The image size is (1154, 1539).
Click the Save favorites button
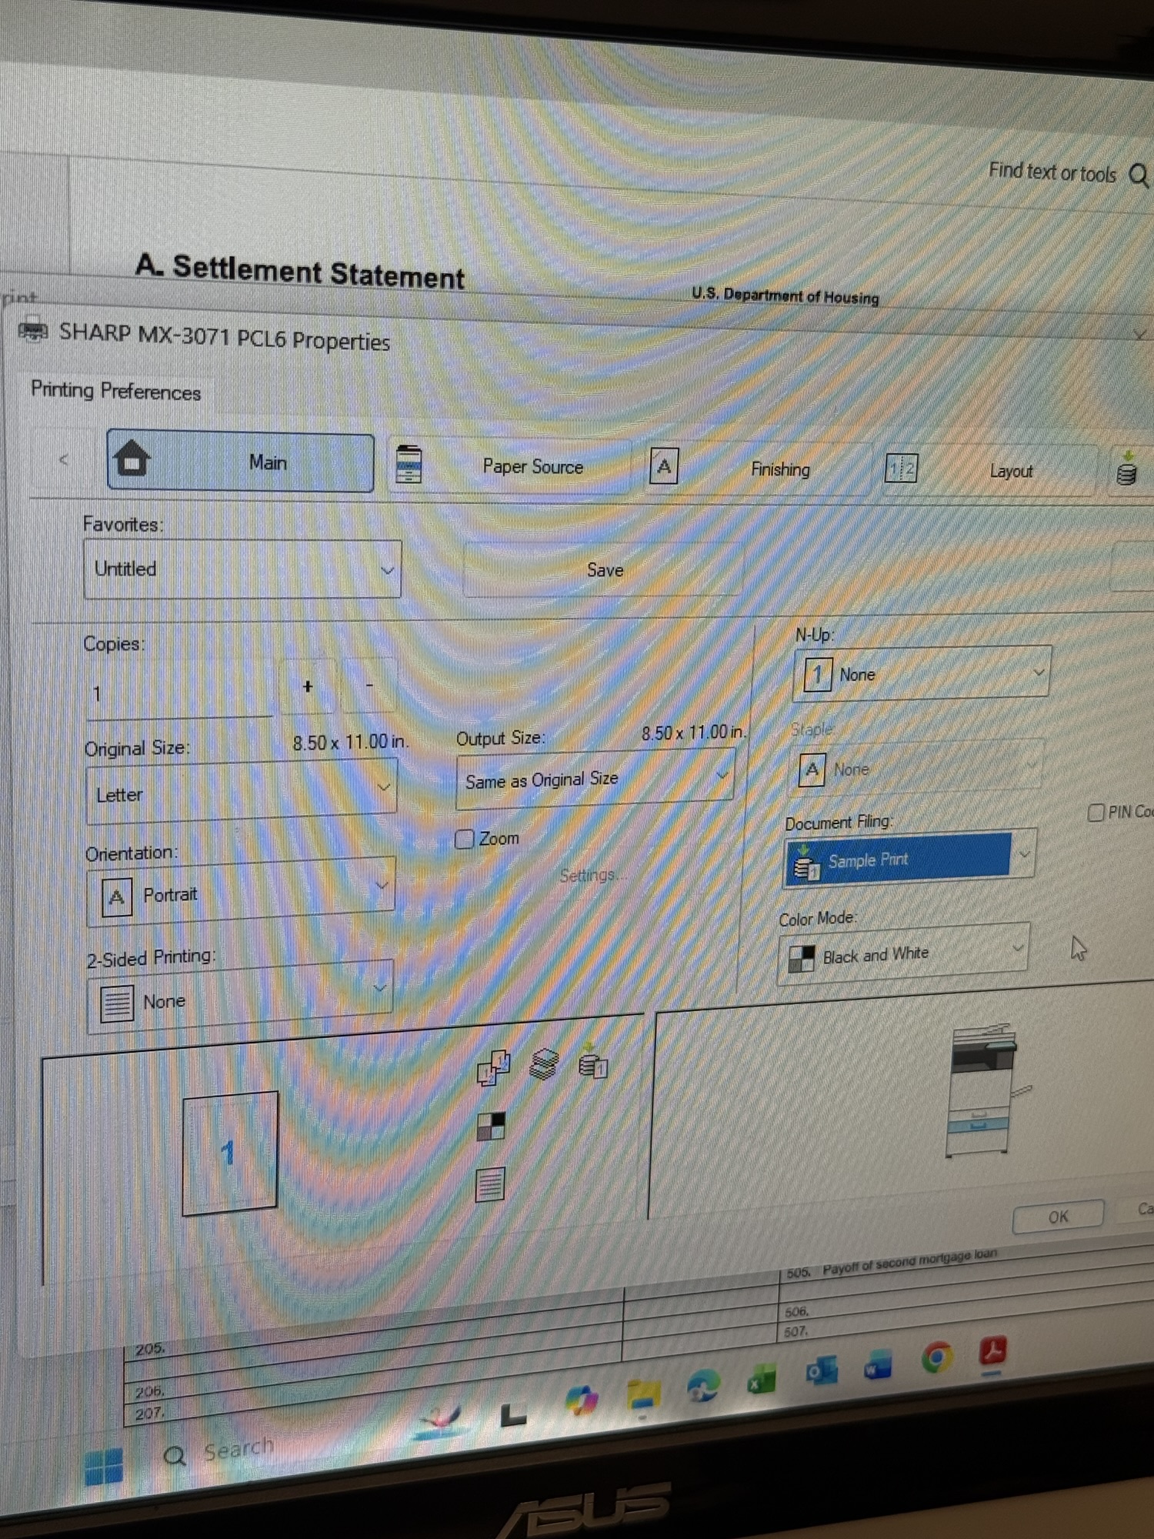tap(604, 570)
